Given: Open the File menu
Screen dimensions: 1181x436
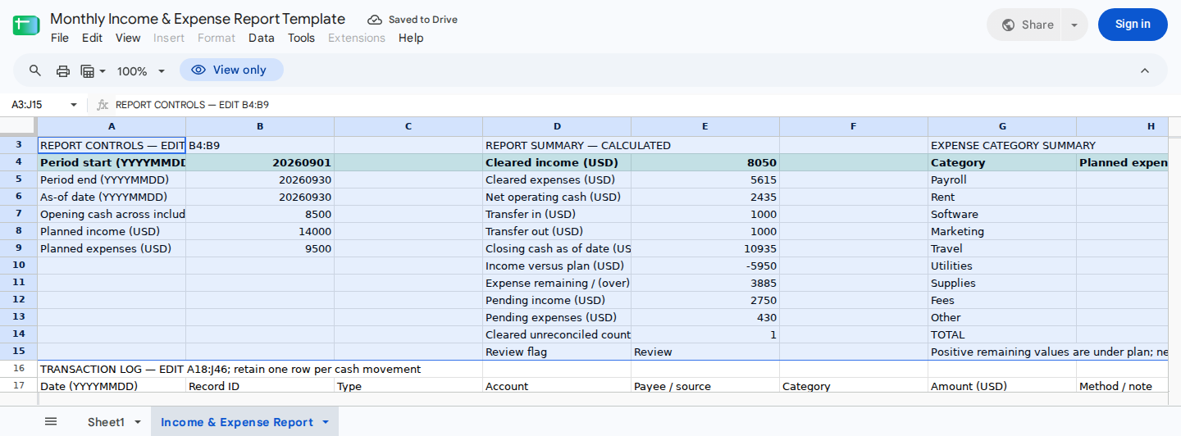Looking at the screenshot, I should 60,38.
